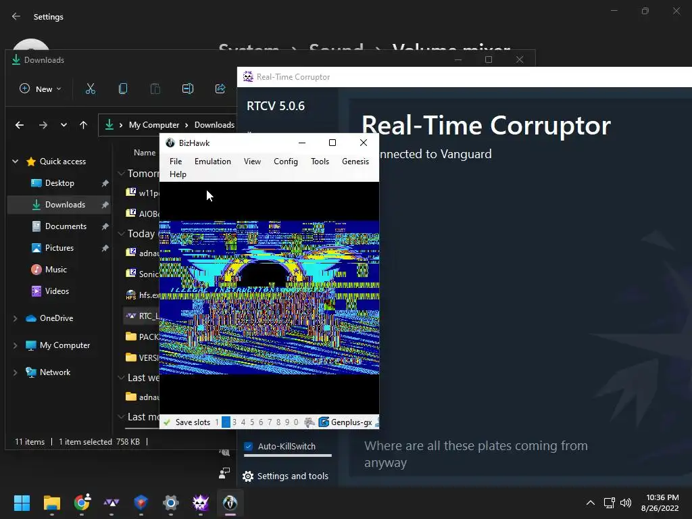The image size is (692, 519).
Task: Select save slot 1 in BizHawk
Action: click(x=217, y=422)
